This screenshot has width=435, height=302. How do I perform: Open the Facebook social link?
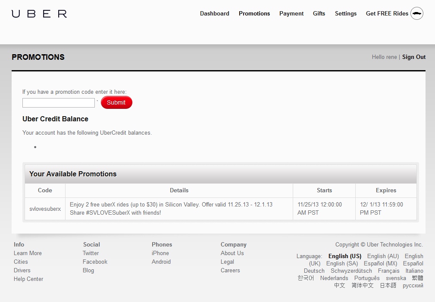click(95, 262)
